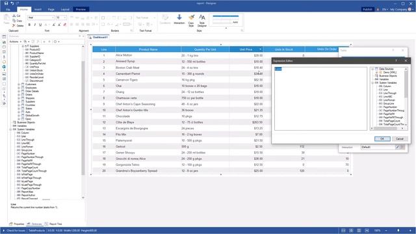Select the Dashboard1 document tab
Image resolution: width=416 pixels, height=234 pixels.
pyautogui.click(x=99, y=38)
